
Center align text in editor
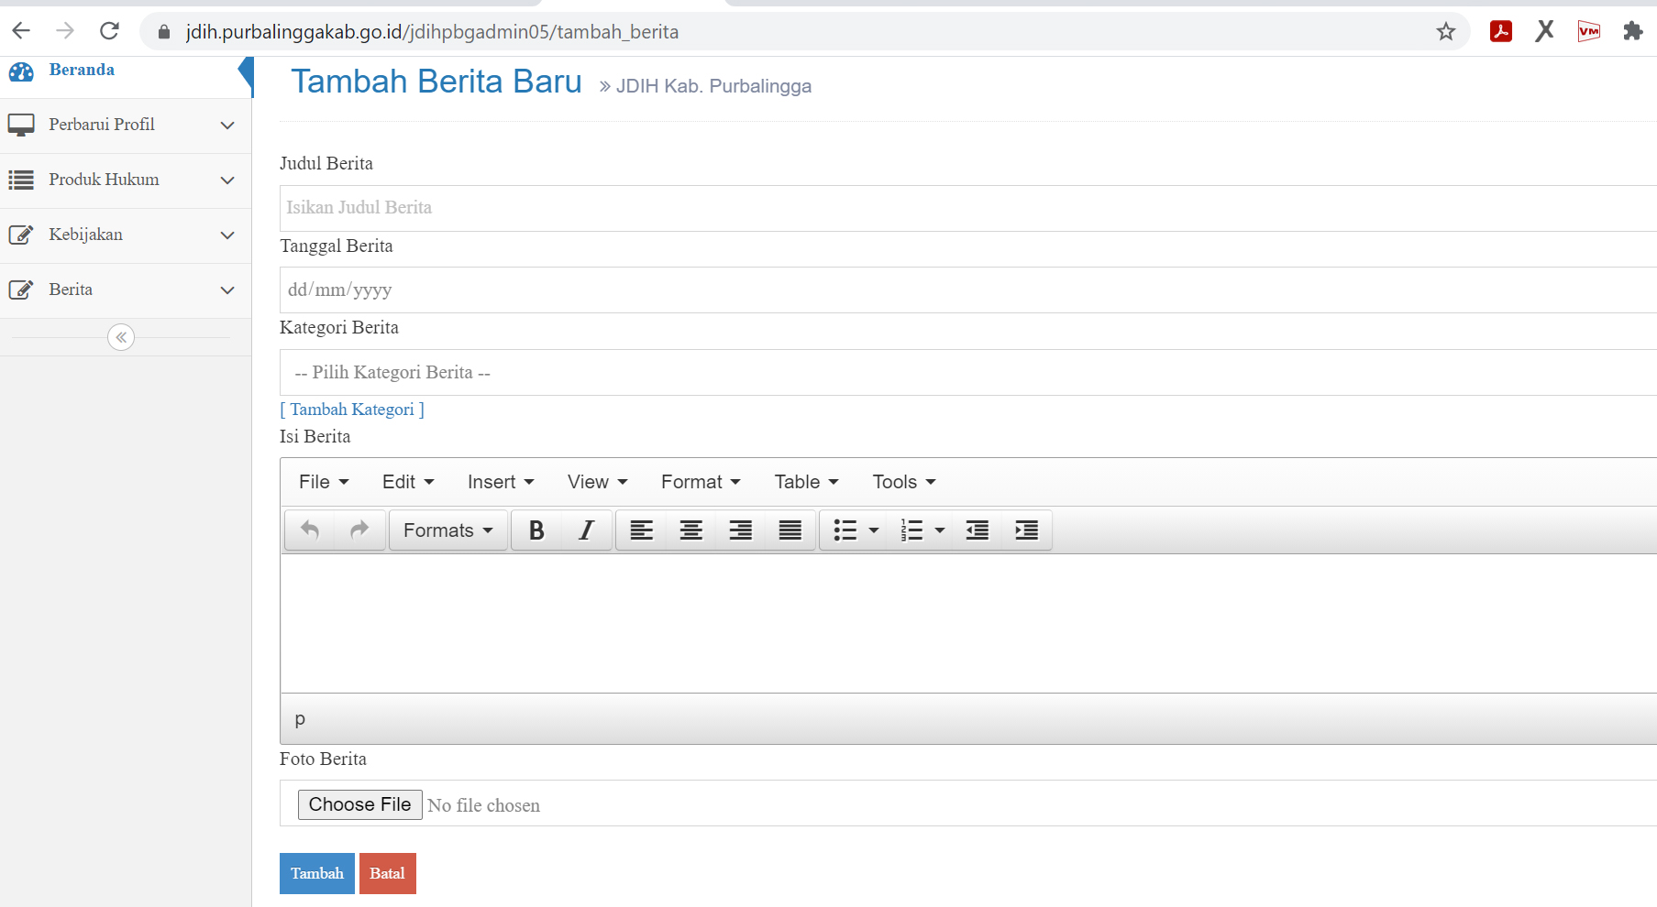pos(691,530)
